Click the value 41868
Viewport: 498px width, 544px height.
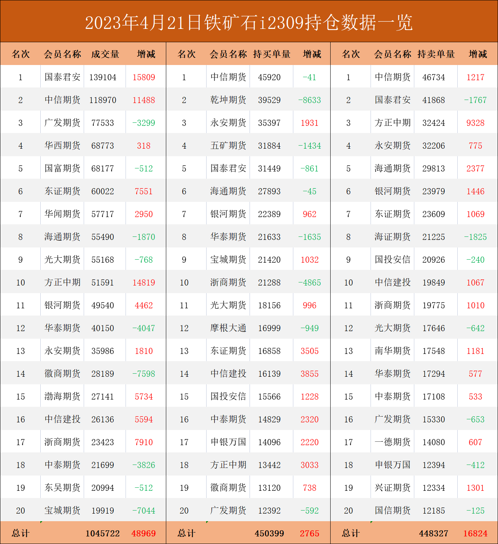[434, 100]
